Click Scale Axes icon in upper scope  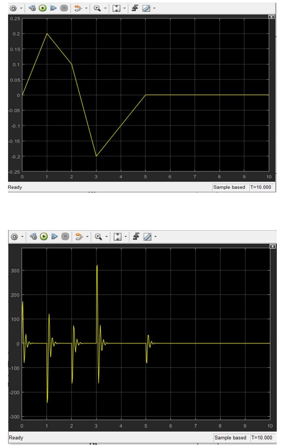116,8
